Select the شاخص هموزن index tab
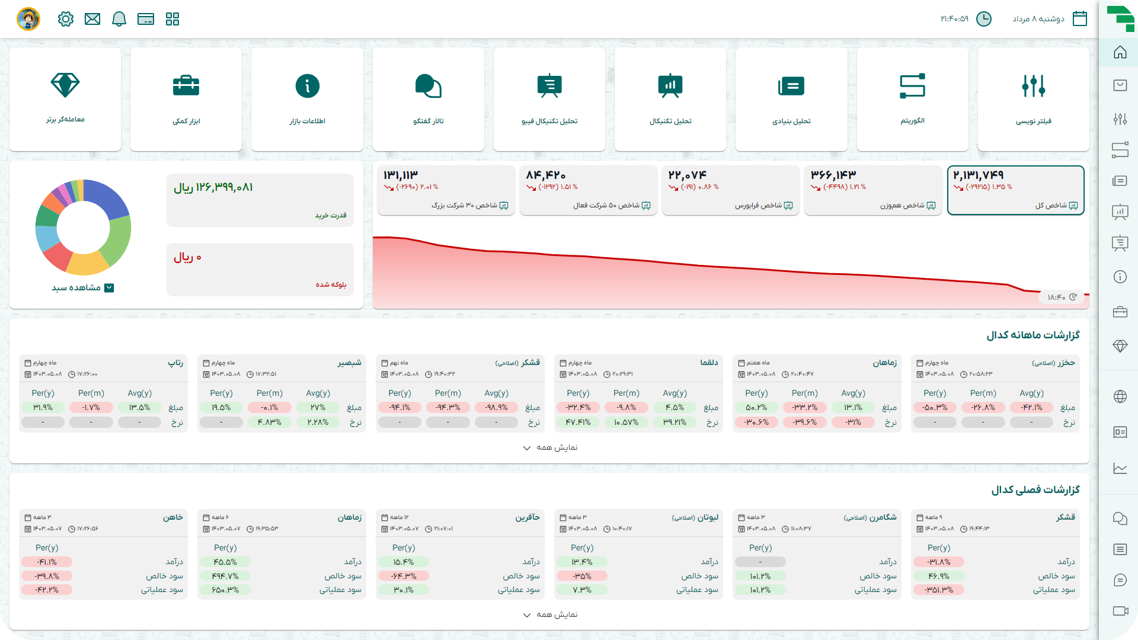 (x=873, y=190)
